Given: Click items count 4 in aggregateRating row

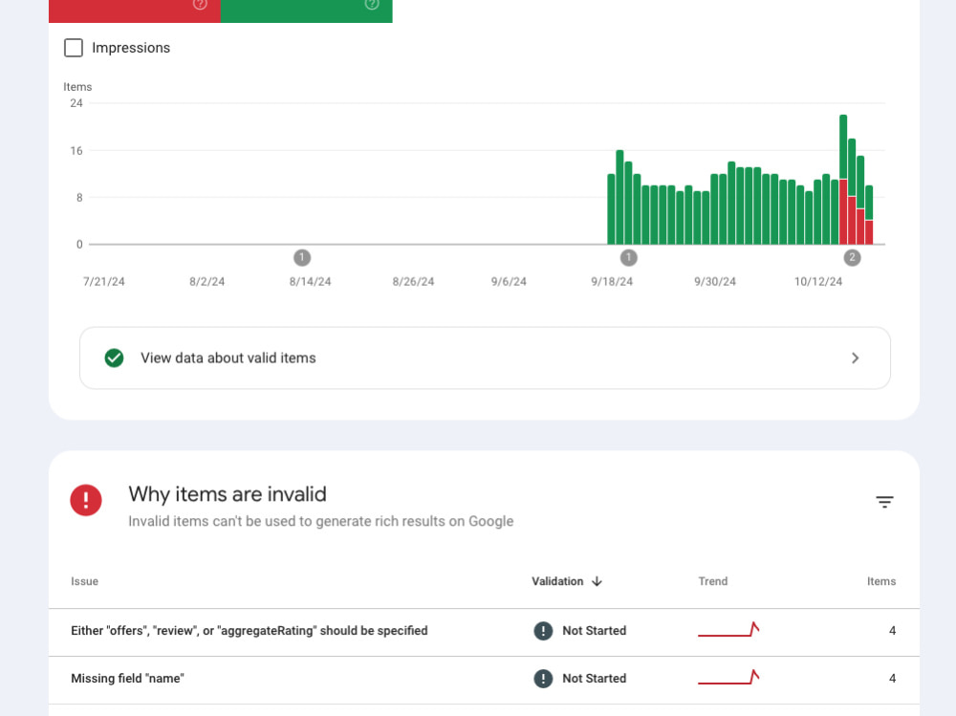Looking at the screenshot, I should (892, 631).
